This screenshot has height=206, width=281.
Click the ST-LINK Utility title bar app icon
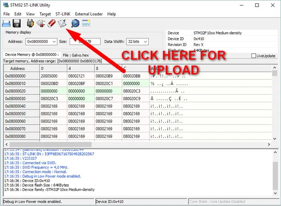click(6, 5)
